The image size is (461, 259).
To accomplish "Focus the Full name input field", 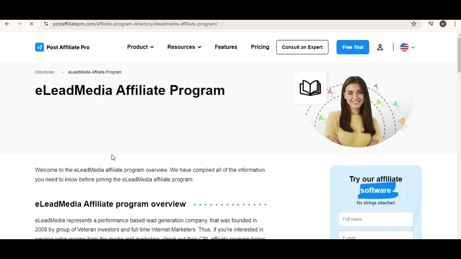I will click(x=376, y=219).
